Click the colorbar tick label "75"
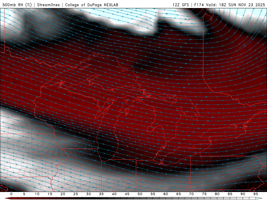 [x=204, y=194]
